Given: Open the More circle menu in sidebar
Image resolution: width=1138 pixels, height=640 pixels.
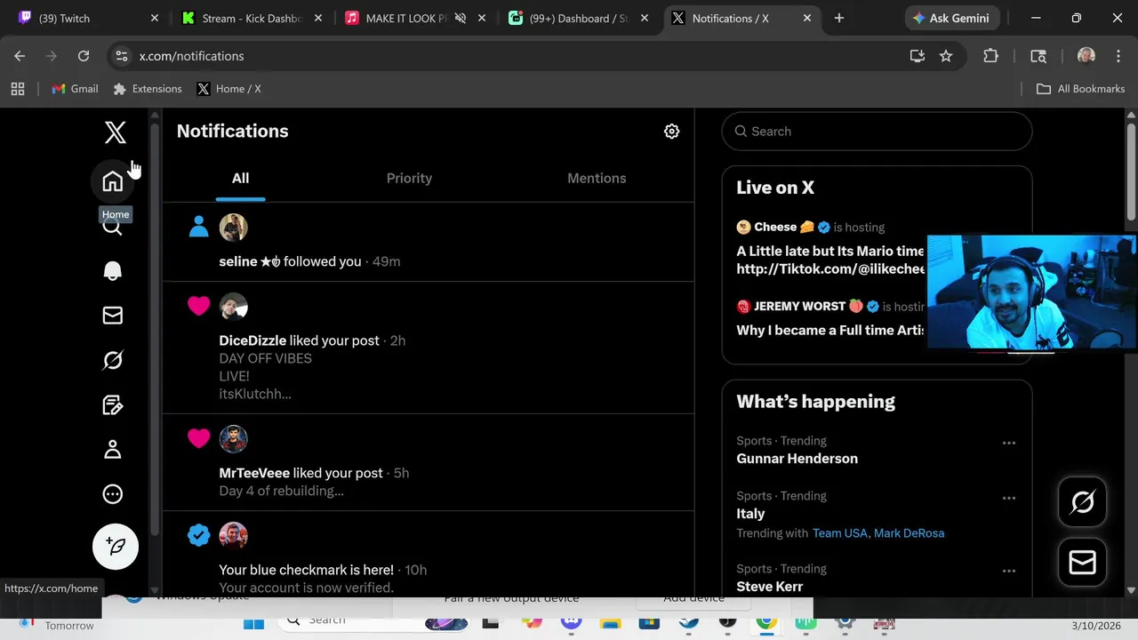Looking at the screenshot, I should point(113,494).
